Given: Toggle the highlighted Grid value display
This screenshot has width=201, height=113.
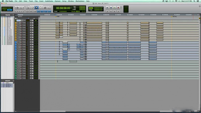Looking at the screenshot, I should pos(91,8).
